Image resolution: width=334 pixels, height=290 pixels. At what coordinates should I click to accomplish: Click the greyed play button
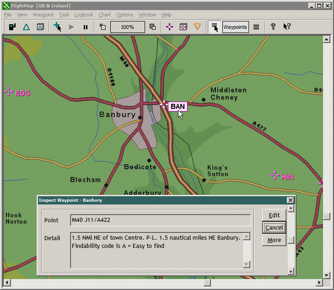click(71, 27)
